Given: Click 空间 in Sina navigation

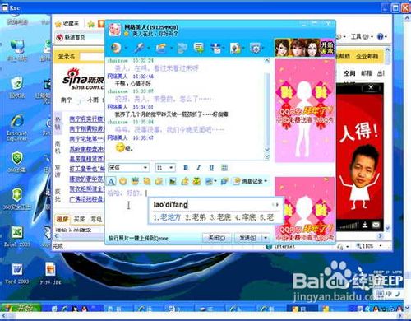Looking at the screenshot, I should (x=349, y=73).
